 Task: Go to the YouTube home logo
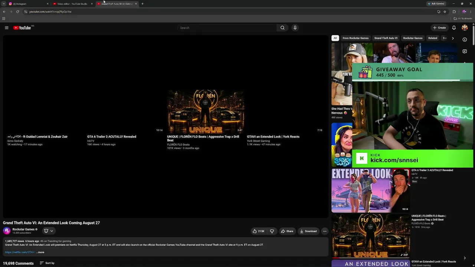tap(22, 28)
